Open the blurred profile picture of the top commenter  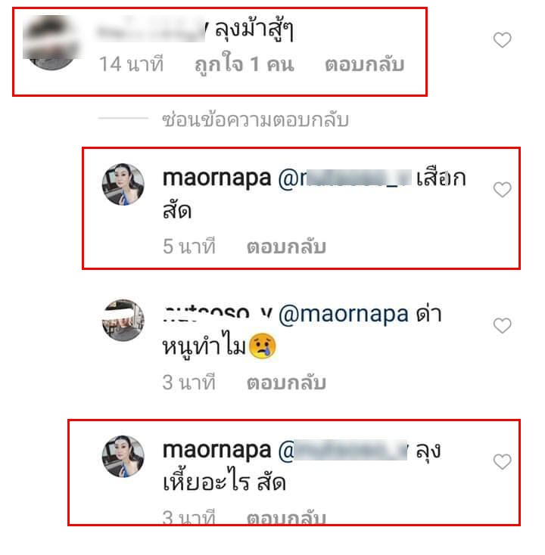click(x=51, y=42)
